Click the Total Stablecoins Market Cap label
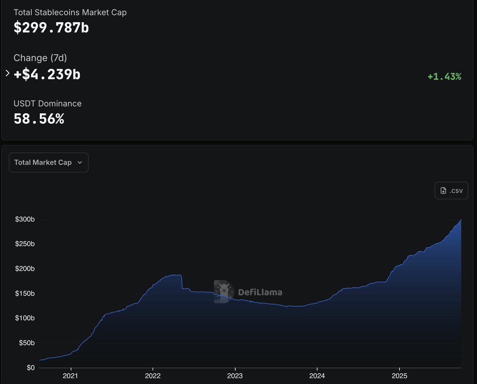477x384 pixels. (70, 12)
